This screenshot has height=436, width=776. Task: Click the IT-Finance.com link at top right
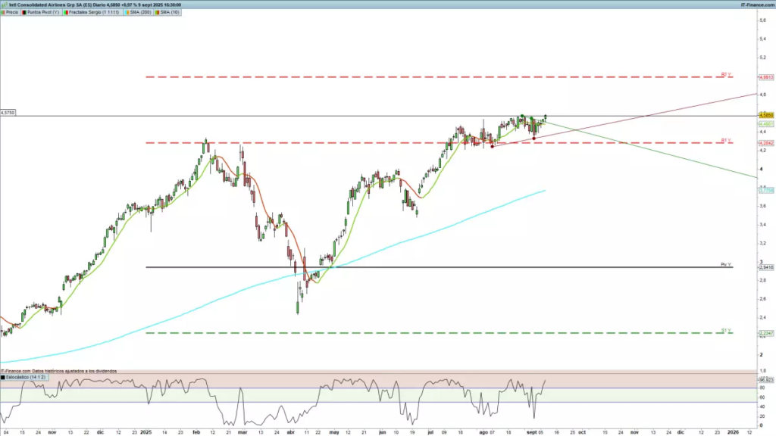pyautogui.click(x=757, y=5)
